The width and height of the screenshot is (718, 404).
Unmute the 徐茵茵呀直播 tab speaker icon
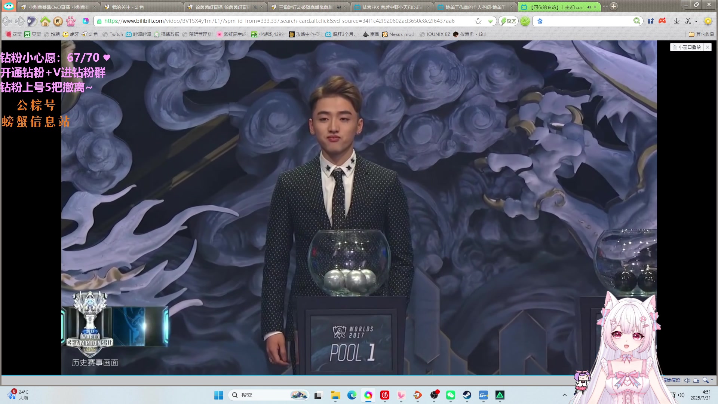pos(255,7)
